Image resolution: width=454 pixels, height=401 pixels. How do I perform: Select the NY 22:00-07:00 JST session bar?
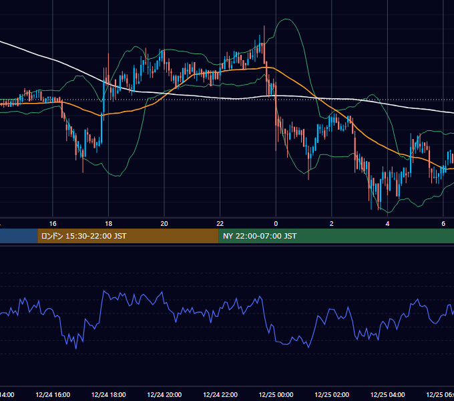[x=336, y=236]
